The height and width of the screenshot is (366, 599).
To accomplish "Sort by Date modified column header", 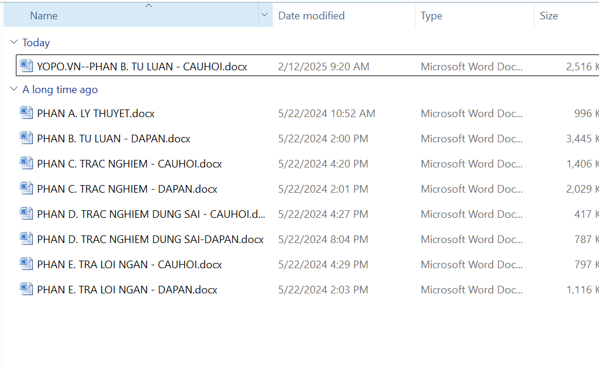I will (x=312, y=16).
